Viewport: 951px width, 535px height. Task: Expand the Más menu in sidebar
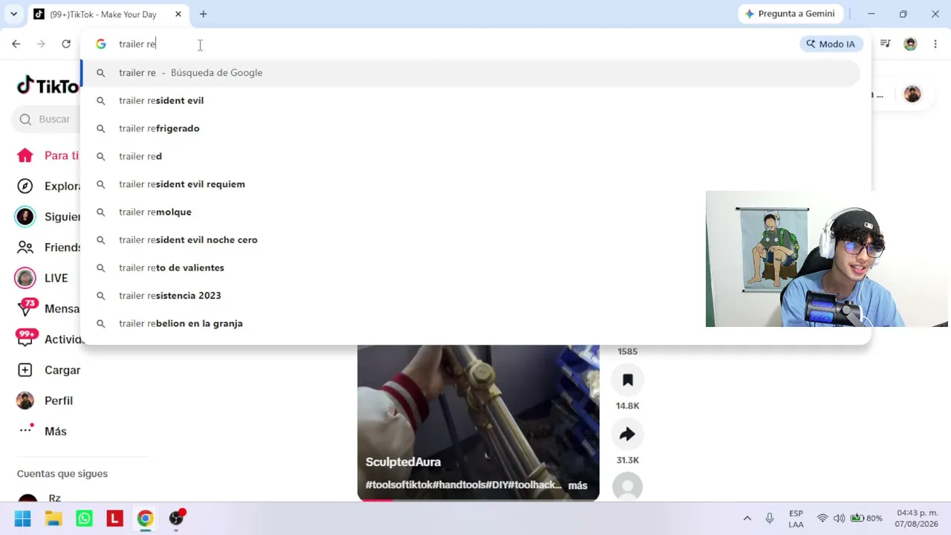[43, 431]
